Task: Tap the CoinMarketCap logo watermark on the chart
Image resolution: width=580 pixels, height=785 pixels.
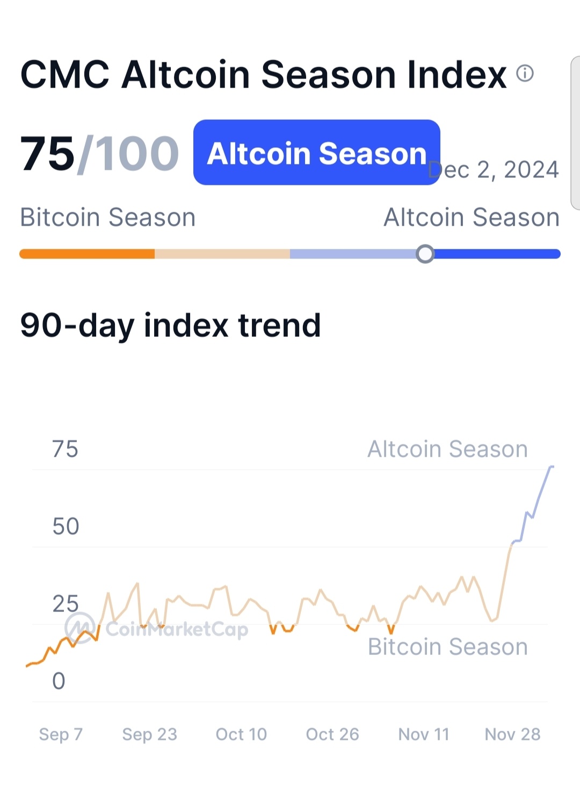Action: pos(156,628)
